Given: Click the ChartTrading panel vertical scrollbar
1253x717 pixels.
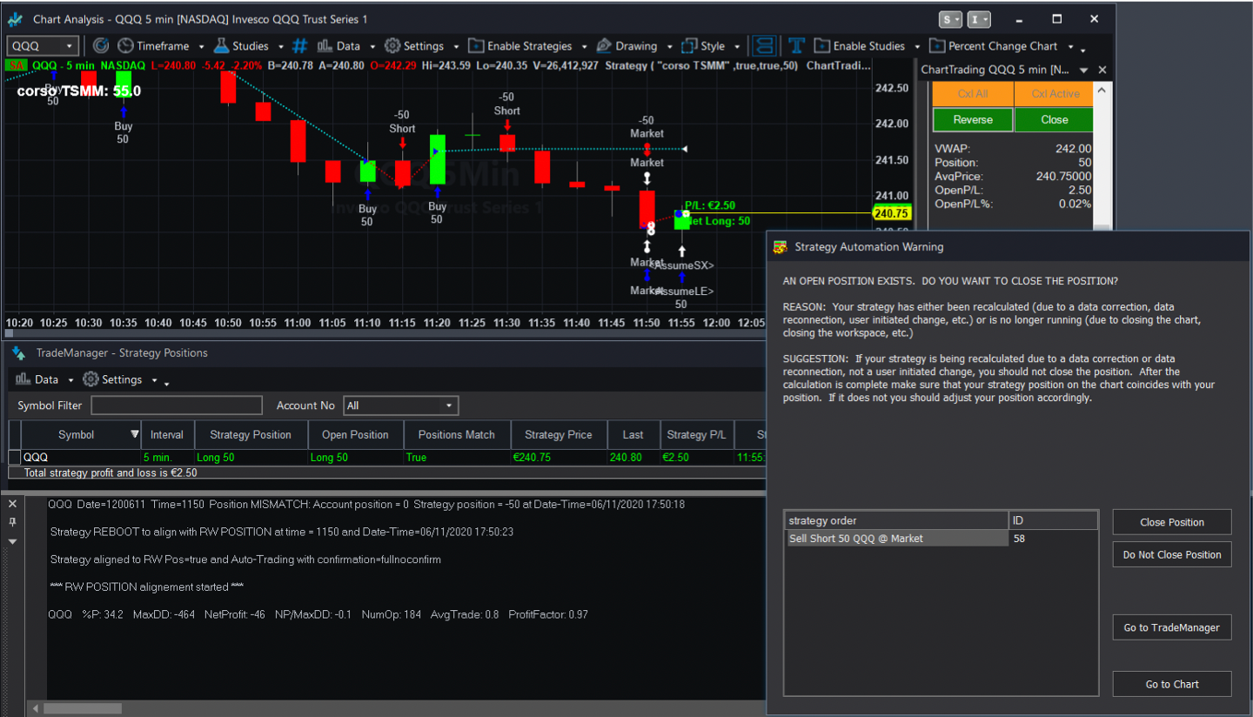Looking at the screenshot, I should point(1102,157).
